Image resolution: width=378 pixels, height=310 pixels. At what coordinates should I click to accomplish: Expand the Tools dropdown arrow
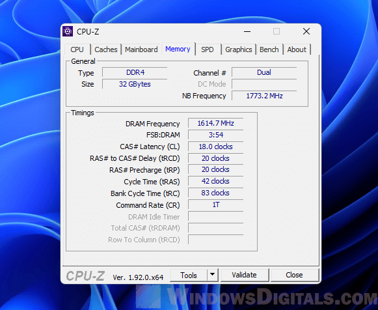pos(212,275)
